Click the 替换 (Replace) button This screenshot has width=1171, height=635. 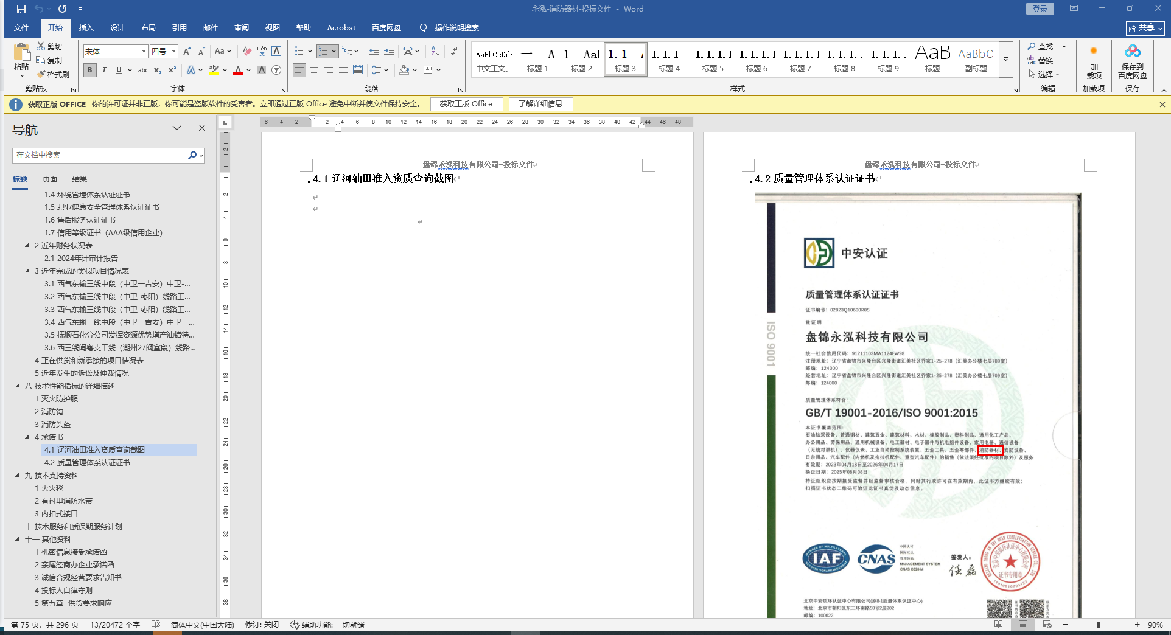coord(1040,60)
